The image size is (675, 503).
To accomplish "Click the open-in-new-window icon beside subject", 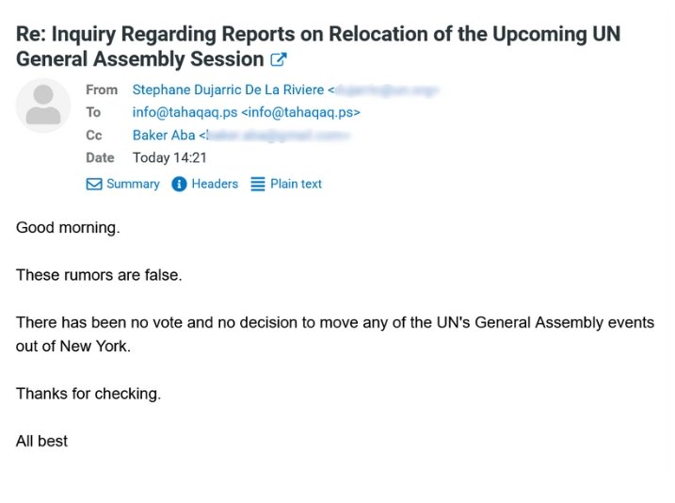I will tap(279, 59).
